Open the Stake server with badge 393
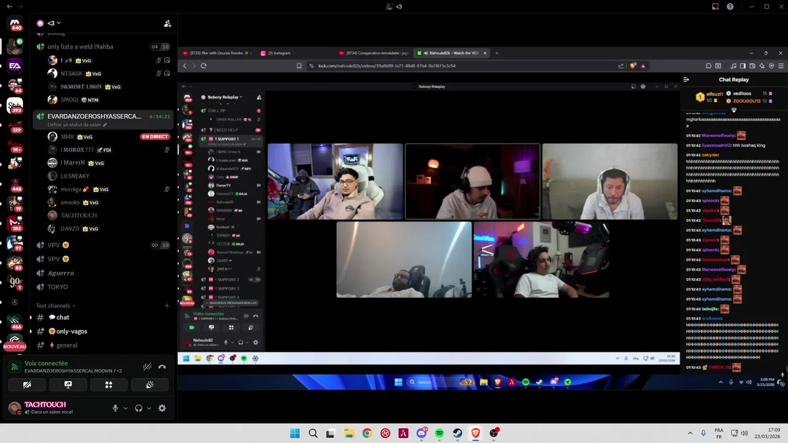788x443 pixels. tap(15, 106)
